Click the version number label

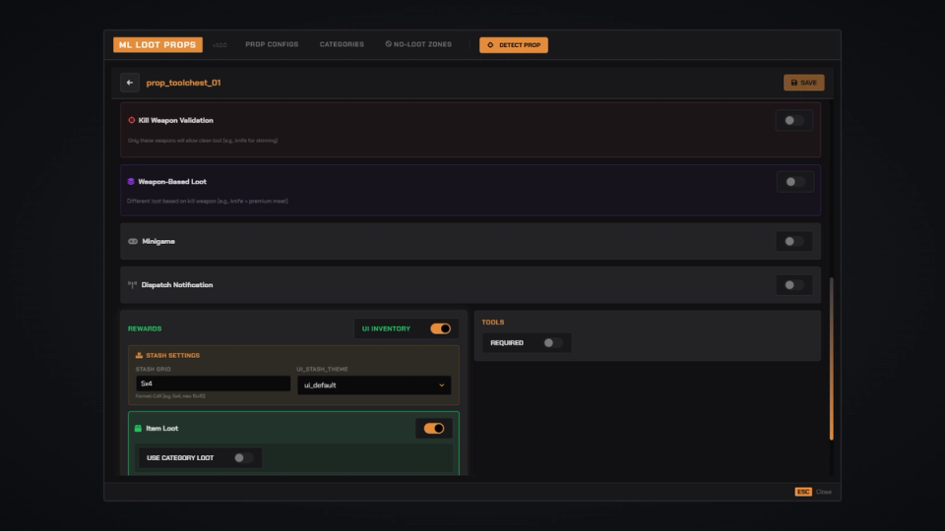(220, 45)
